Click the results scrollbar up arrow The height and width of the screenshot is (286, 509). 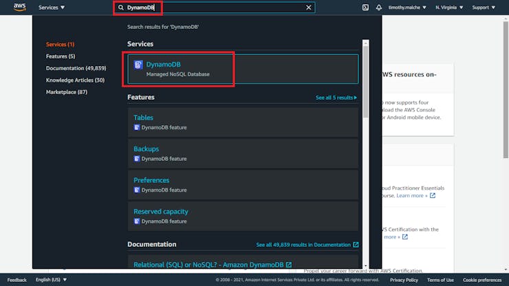pyautogui.click(x=365, y=43)
